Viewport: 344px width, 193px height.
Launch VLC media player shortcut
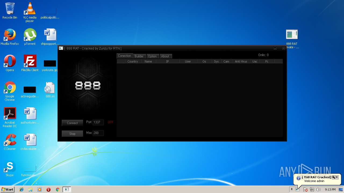click(30, 12)
